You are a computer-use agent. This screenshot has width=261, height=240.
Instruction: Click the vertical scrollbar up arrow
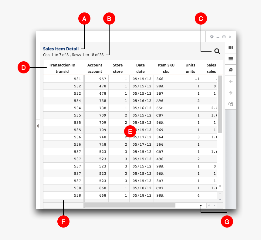[x=220, y=194]
